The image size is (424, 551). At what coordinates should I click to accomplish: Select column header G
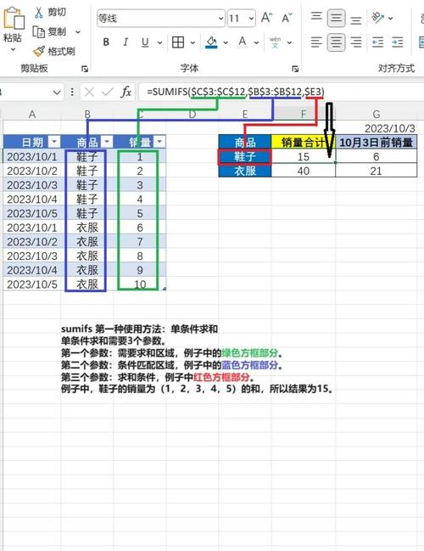point(377,115)
